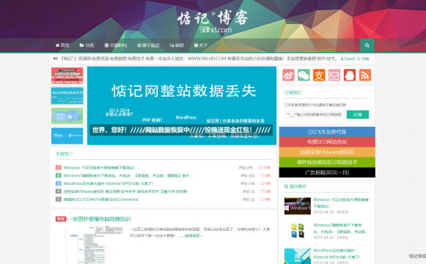Open article title 一张图秒看懂电脑故障知识
The height and width of the screenshot is (264, 426).
click(x=99, y=219)
